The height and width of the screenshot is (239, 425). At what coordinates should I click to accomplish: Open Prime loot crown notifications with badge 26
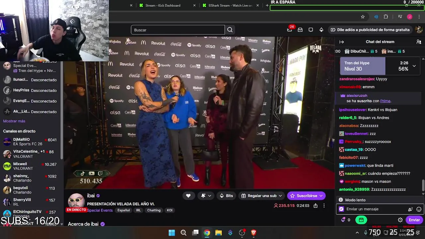pyautogui.click(x=290, y=30)
